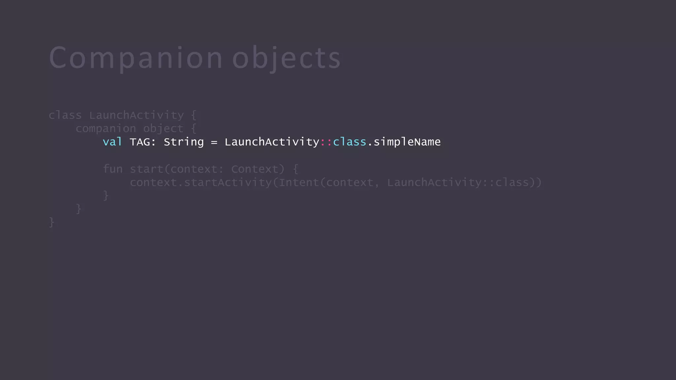Click the dimmed "class LaunchActivity {" line
The image size is (676, 380).
click(122, 115)
